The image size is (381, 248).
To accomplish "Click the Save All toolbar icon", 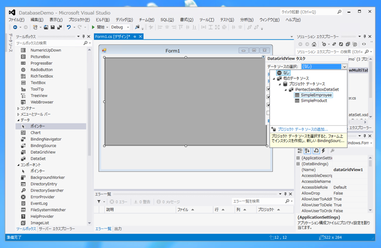I will click(x=59, y=27).
